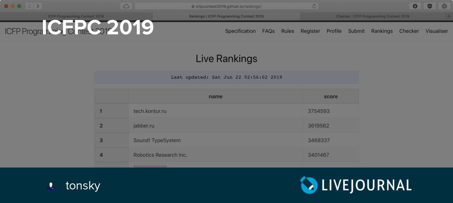This screenshot has width=453, height=203.
Task: Select the jabber.ru team name
Action: (144, 126)
